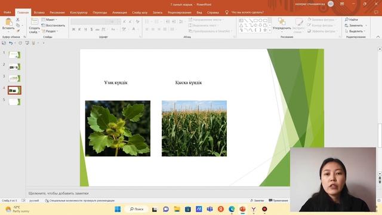
Task: Open the customize quick access toolbar arrow
Action: [44, 43]
